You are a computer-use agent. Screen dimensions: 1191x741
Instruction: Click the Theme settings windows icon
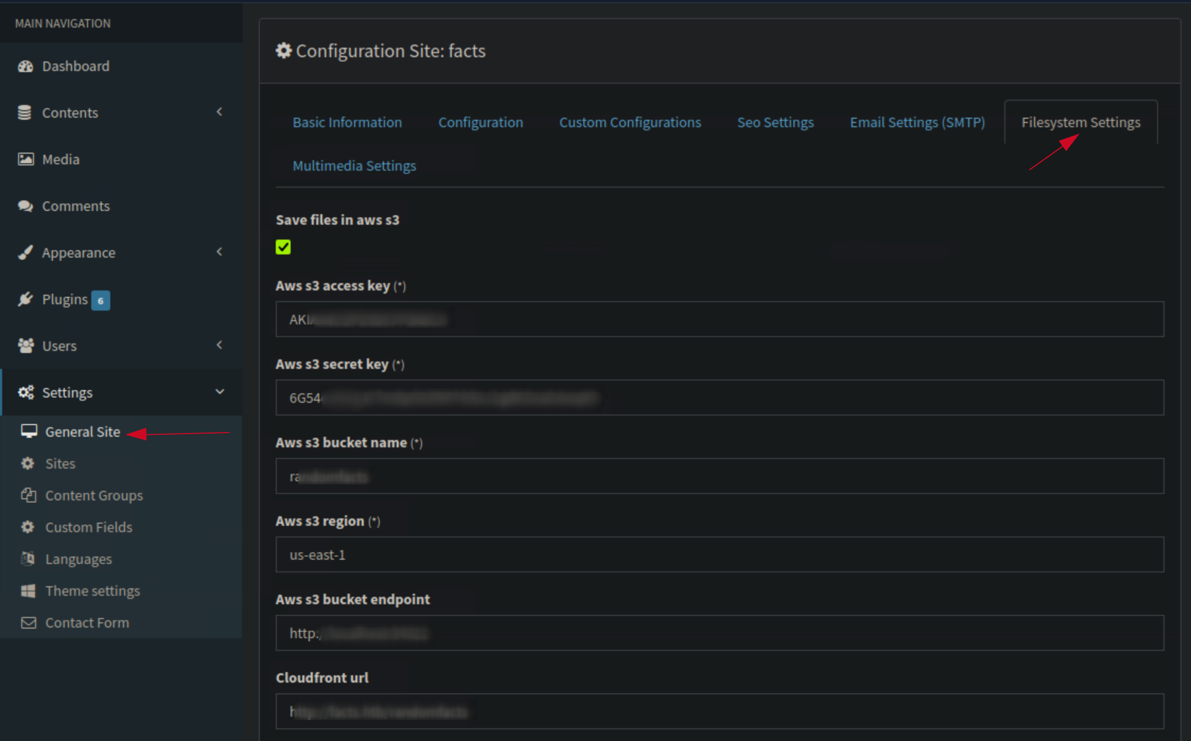click(28, 590)
